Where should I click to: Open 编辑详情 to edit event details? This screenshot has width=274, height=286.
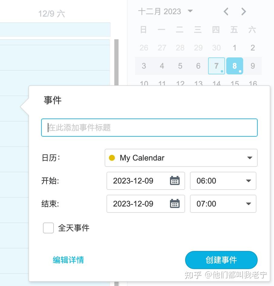point(68,260)
